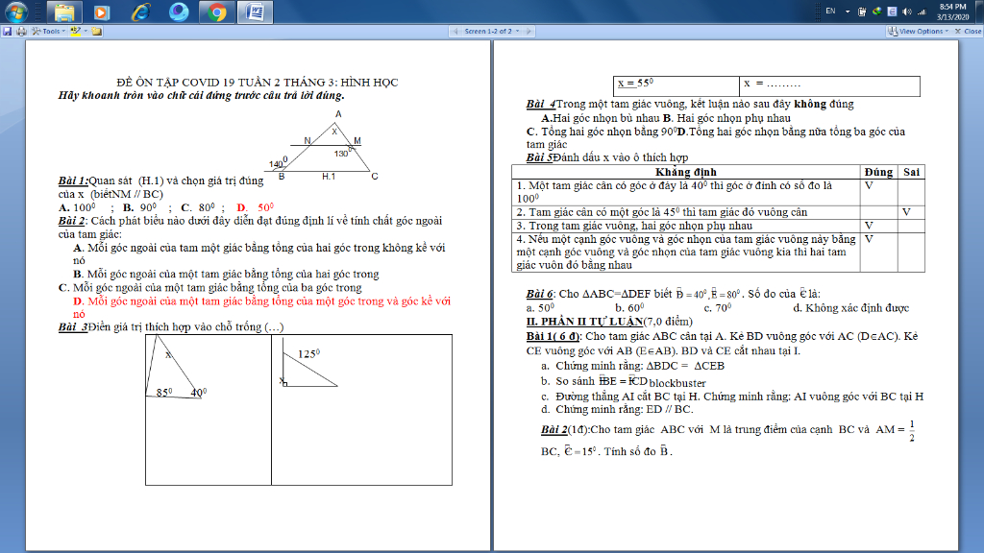This screenshot has height=553, width=984.
Task: Select red answer 'D. 50⁰' in Bài 1
Action: pos(256,207)
